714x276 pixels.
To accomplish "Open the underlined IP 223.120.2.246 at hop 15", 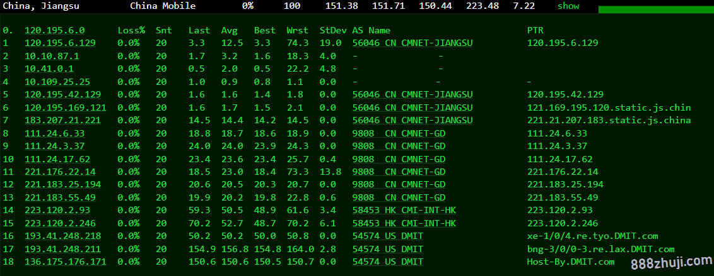I will [60, 223].
